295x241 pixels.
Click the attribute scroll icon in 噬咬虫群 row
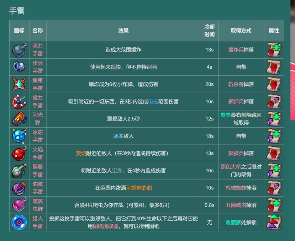274,205
